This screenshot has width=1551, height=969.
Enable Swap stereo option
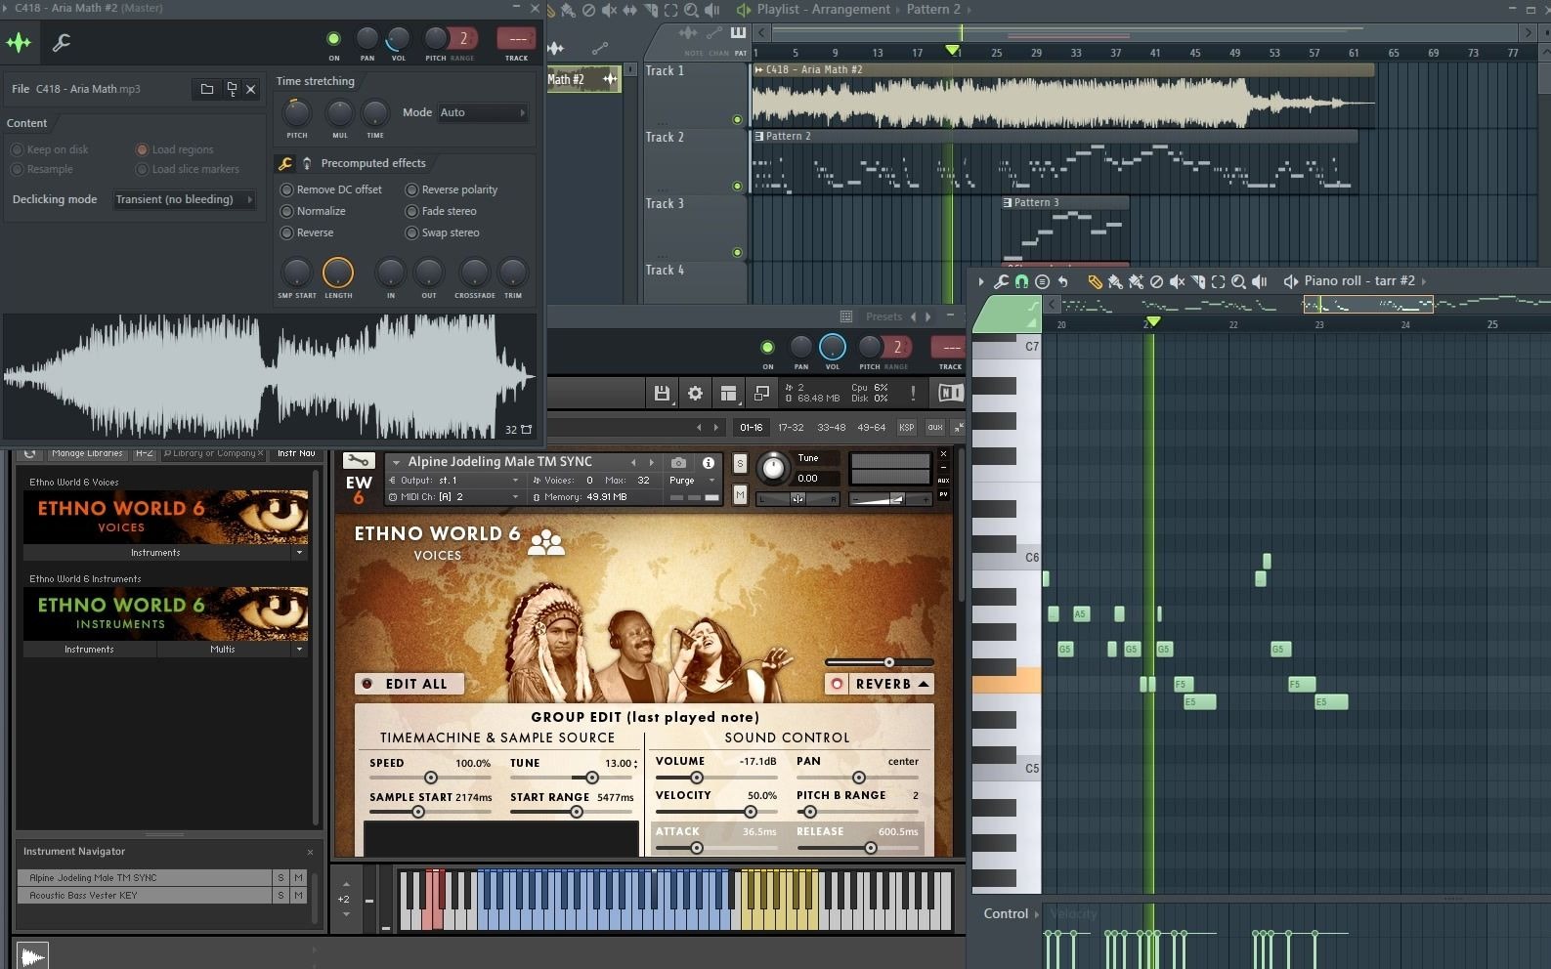442,232
